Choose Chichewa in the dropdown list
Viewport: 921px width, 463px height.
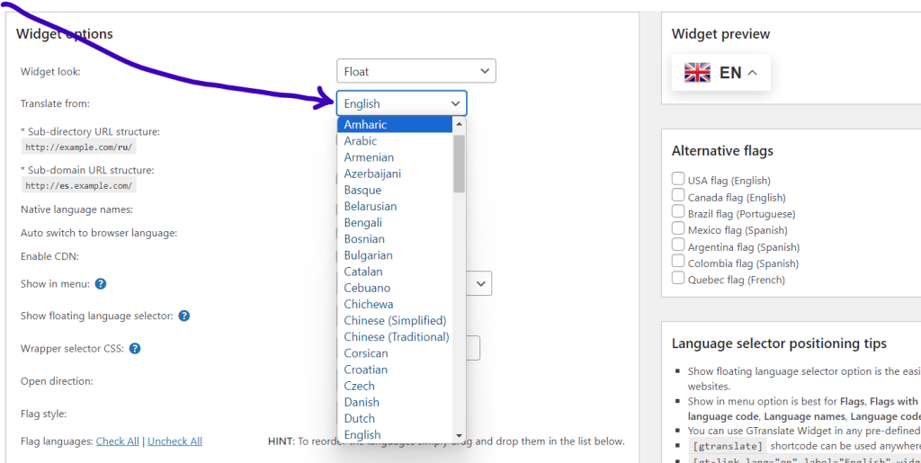[x=395, y=305]
